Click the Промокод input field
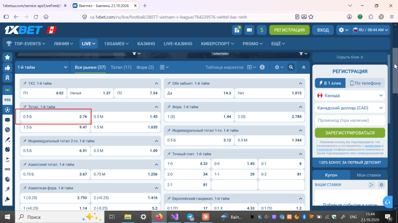 click(x=350, y=120)
